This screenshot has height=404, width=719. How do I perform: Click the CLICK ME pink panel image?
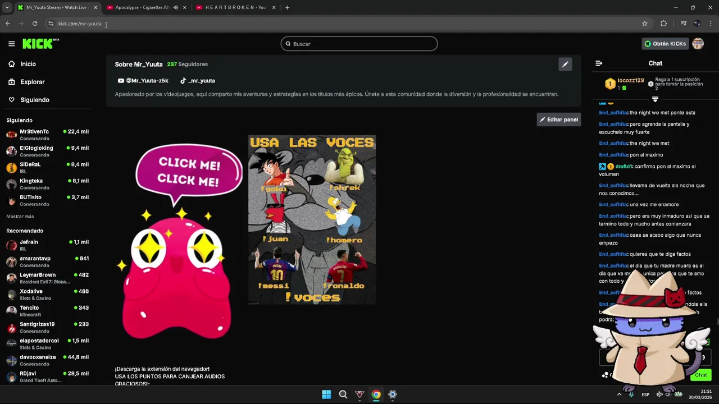pyautogui.click(x=178, y=241)
